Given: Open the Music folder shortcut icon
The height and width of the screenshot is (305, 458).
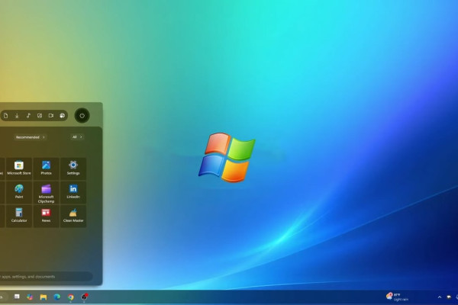Looking at the screenshot, I should tap(28, 116).
